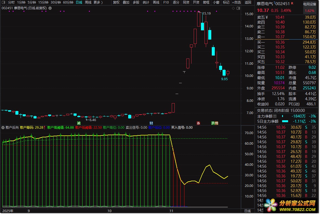Click the 跌榜 event marker
Screen dimensions: 320x214
[x=215, y=123]
